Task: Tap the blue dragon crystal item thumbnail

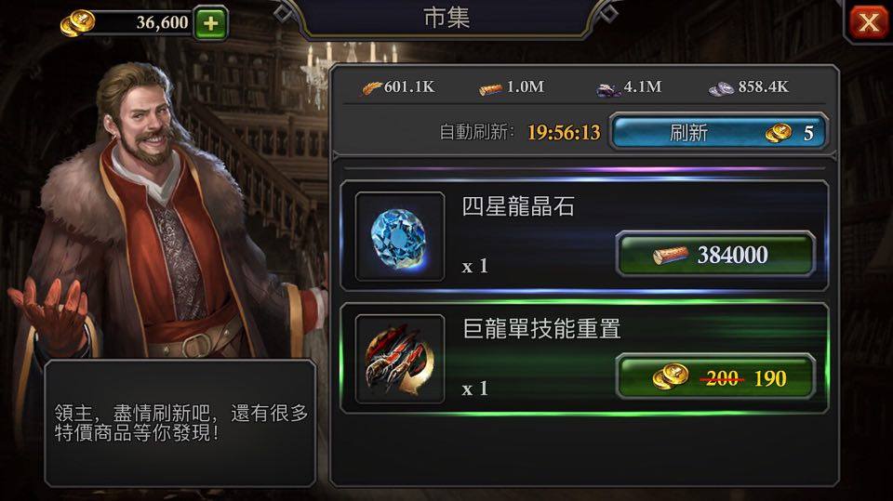Action: 400,236
